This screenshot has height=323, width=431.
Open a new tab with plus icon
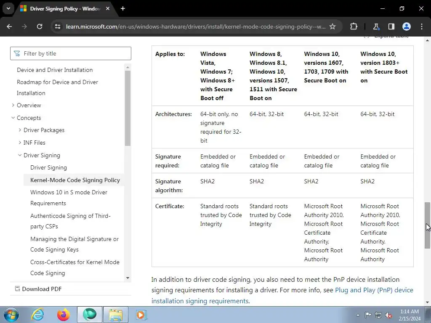(123, 8)
